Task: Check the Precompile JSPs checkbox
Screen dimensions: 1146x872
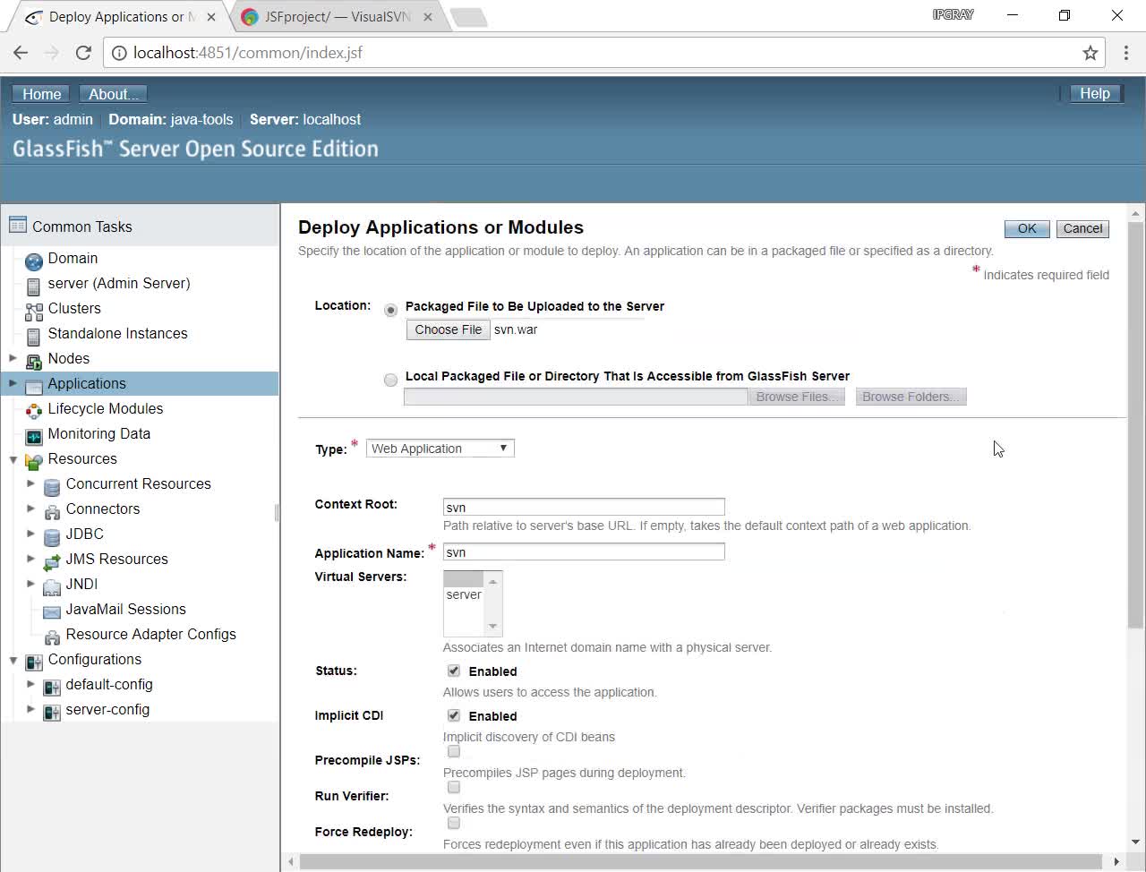Action: (x=454, y=751)
